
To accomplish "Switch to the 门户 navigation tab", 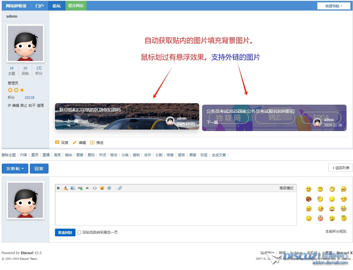I will [x=39, y=6].
